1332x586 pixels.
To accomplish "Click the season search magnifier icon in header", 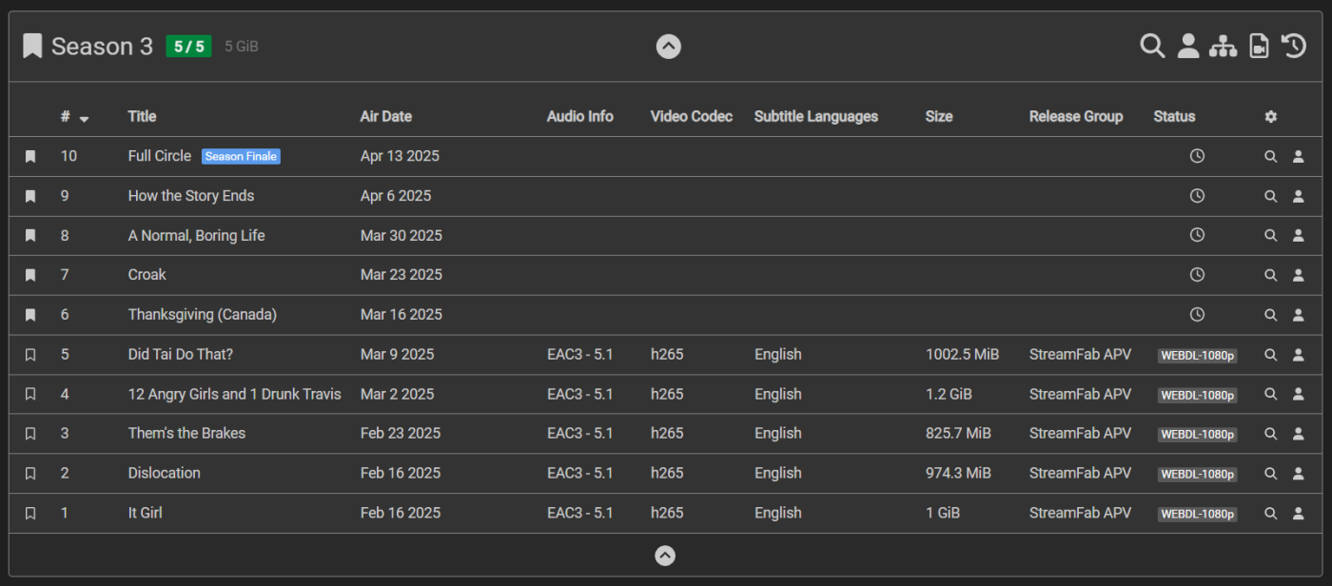I will (x=1152, y=46).
